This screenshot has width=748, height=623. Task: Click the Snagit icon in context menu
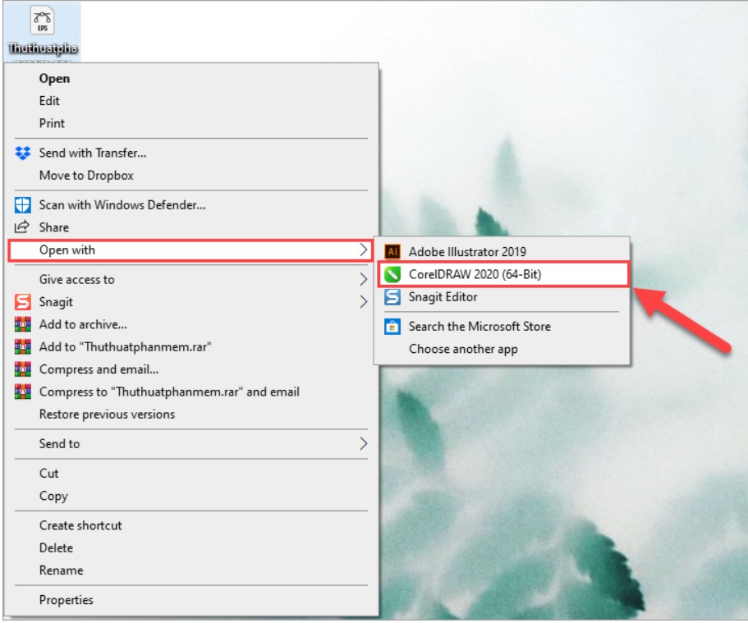pyautogui.click(x=22, y=302)
